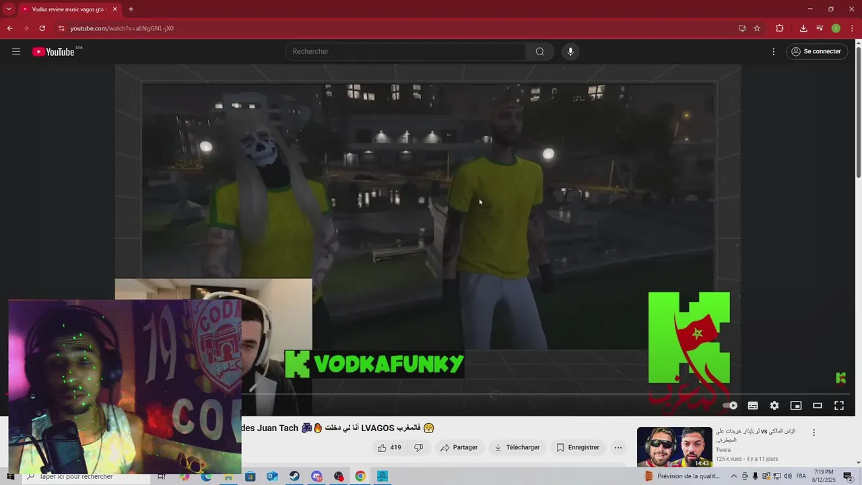Screen dimensions: 862x485
Task: Open Chrome tab search dropdown
Action: tap(9, 9)
